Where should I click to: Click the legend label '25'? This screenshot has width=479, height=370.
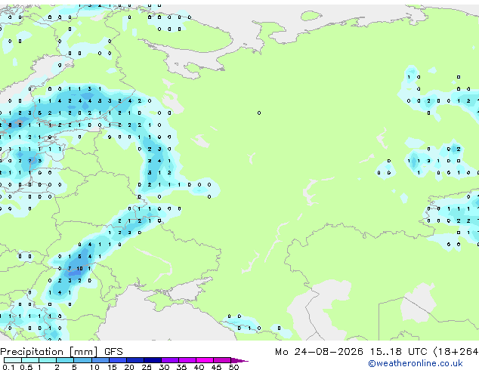(x=147, y=367)
